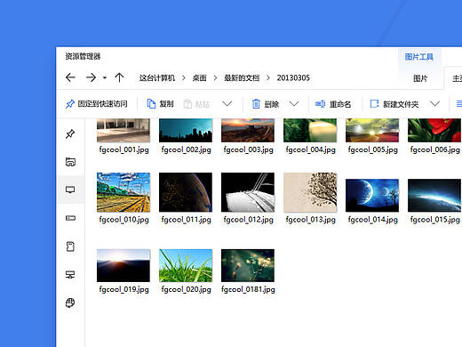462x347 pixels.
Task: Select the sidebar libraries folder icon
Action: (x=70, y=162)
